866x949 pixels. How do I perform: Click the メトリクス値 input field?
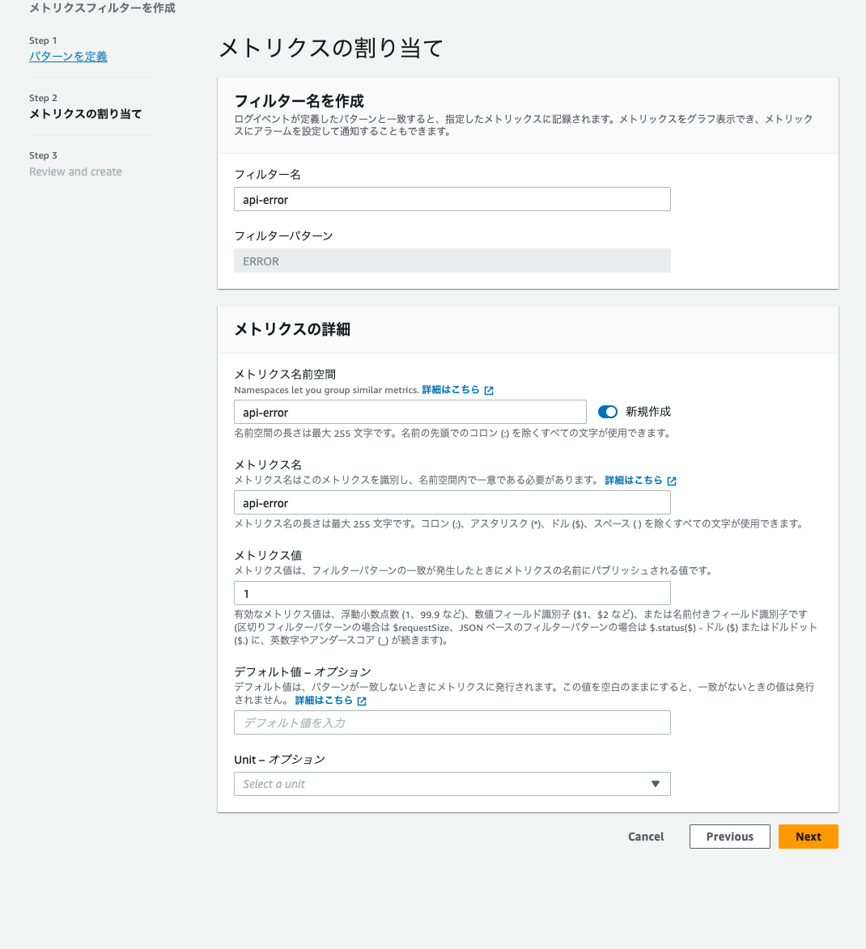[452, 593]
